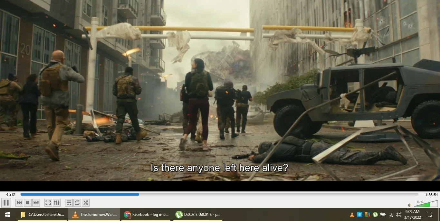Switch to File Explorer C:\Users\Lehan window
The image size is (440, 221).
tap(43, 215)
